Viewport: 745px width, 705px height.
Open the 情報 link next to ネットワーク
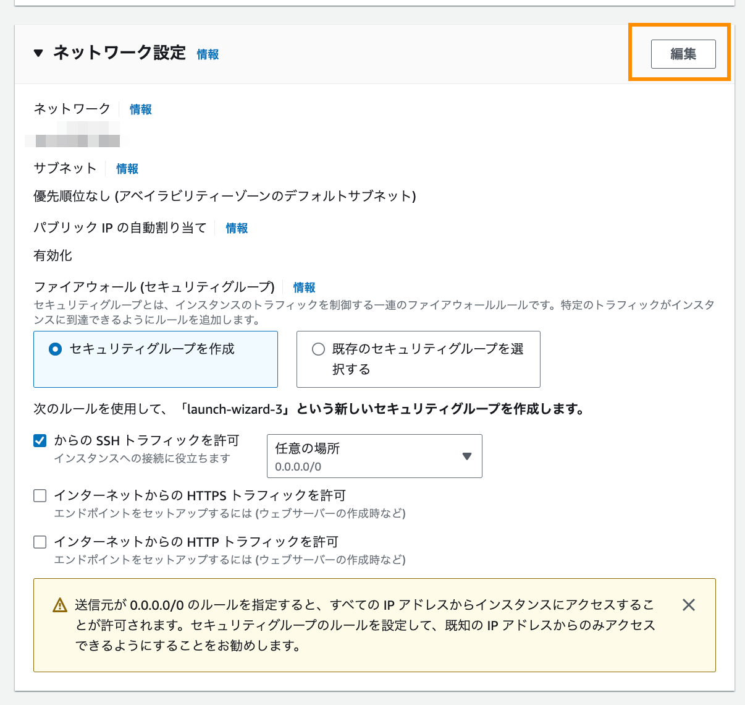click(140, 109)
